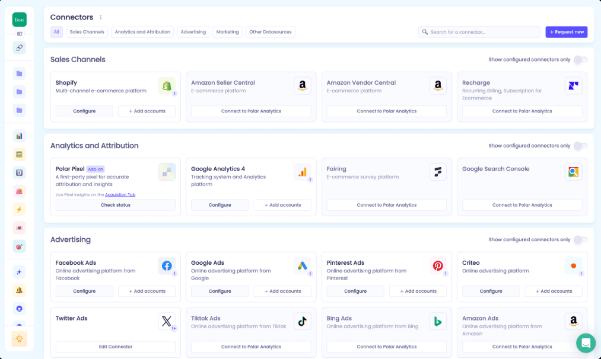Click the Request new button
Viewport: 601px width, 359px height.
pyautogui.click(x=567, y=32)
